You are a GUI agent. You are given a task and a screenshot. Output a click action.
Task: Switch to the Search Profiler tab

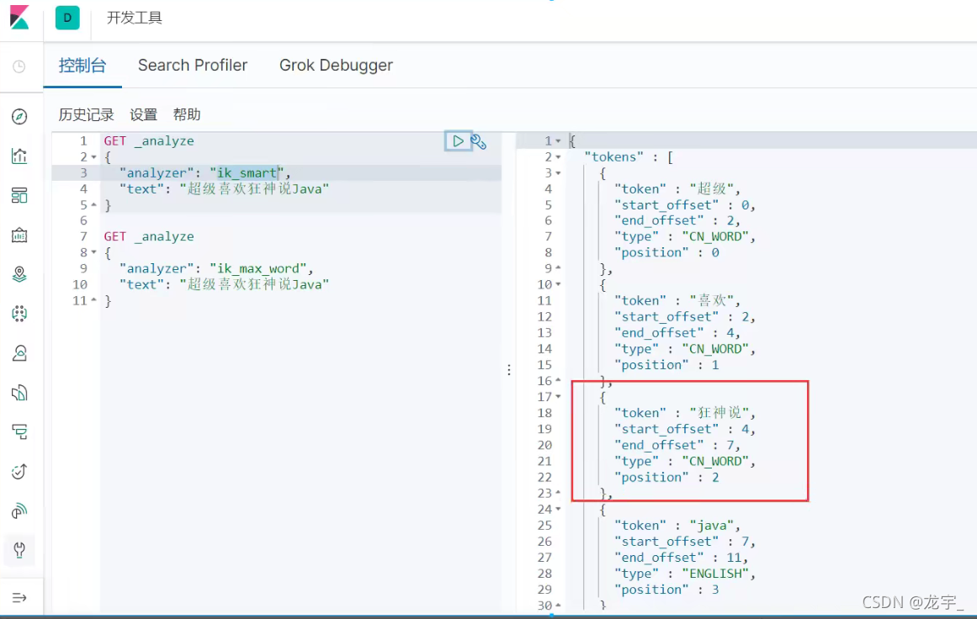193,66
